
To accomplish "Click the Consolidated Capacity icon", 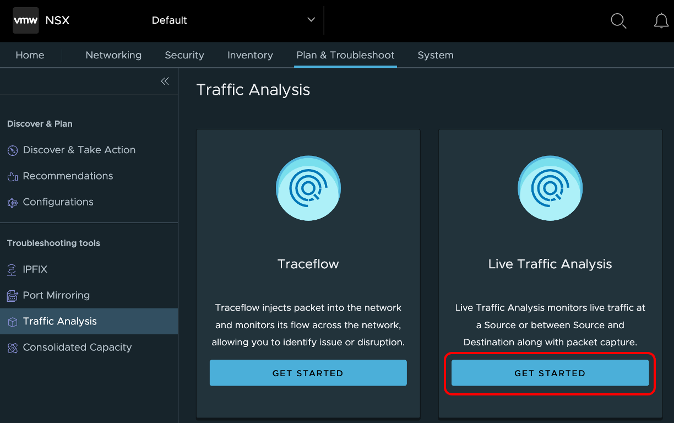I will point(12,348).
